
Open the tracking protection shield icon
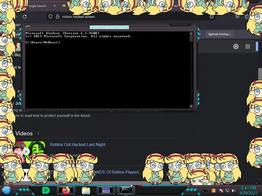point(50,17)
